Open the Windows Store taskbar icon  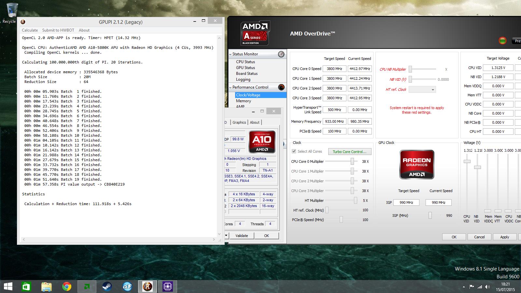pyautogui.click(x=26, y=286)
